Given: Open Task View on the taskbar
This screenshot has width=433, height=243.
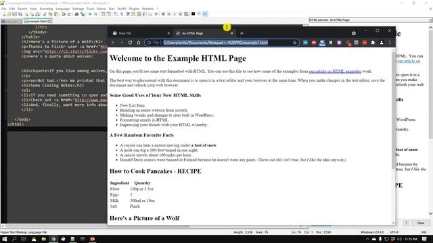Looking at the screenshot, I should tap(24, 239).
